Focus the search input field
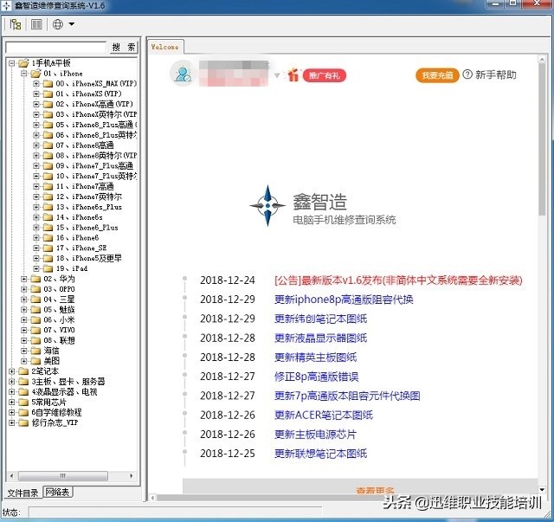 point(56,48)
